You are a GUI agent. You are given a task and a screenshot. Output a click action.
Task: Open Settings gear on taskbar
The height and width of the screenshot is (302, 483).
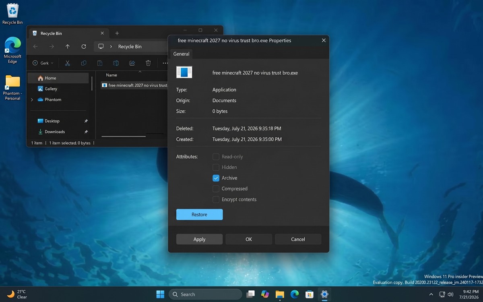324,294
